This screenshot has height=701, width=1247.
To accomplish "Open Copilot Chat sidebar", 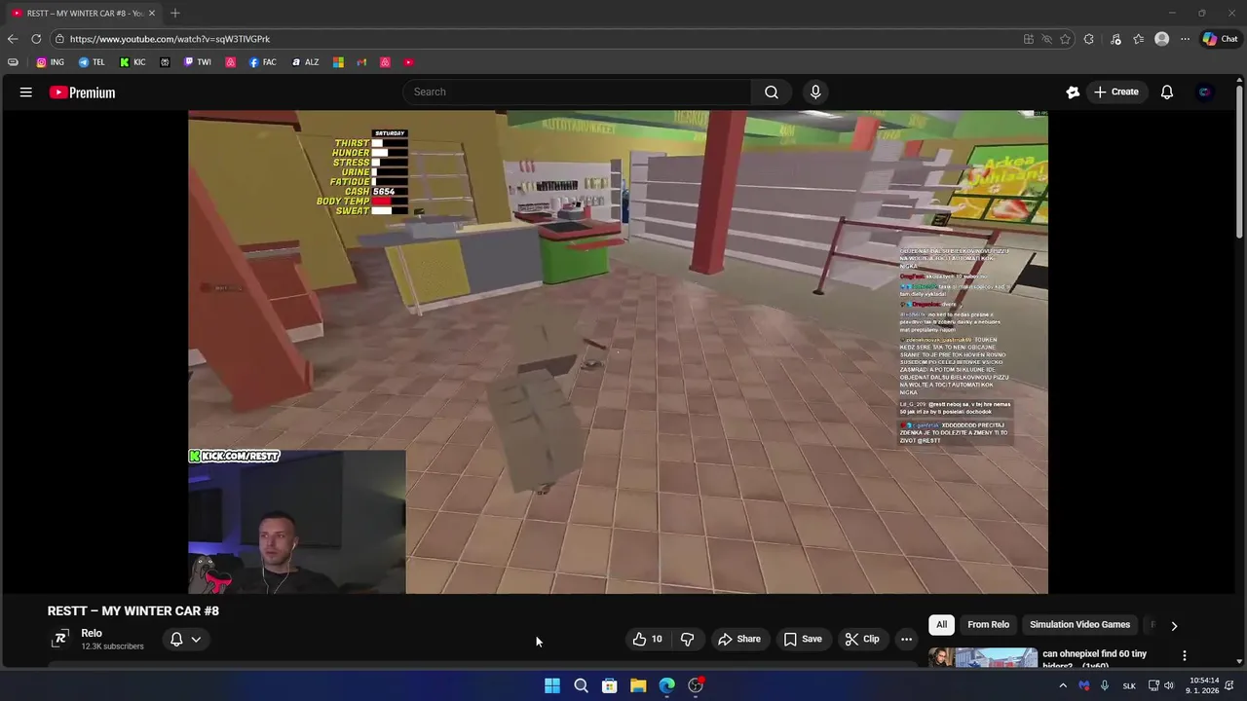I will click(x=1220, y=39).
